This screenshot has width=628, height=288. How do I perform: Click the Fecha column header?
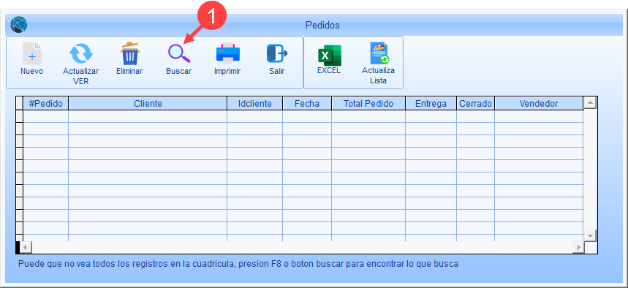pos(307,103)
